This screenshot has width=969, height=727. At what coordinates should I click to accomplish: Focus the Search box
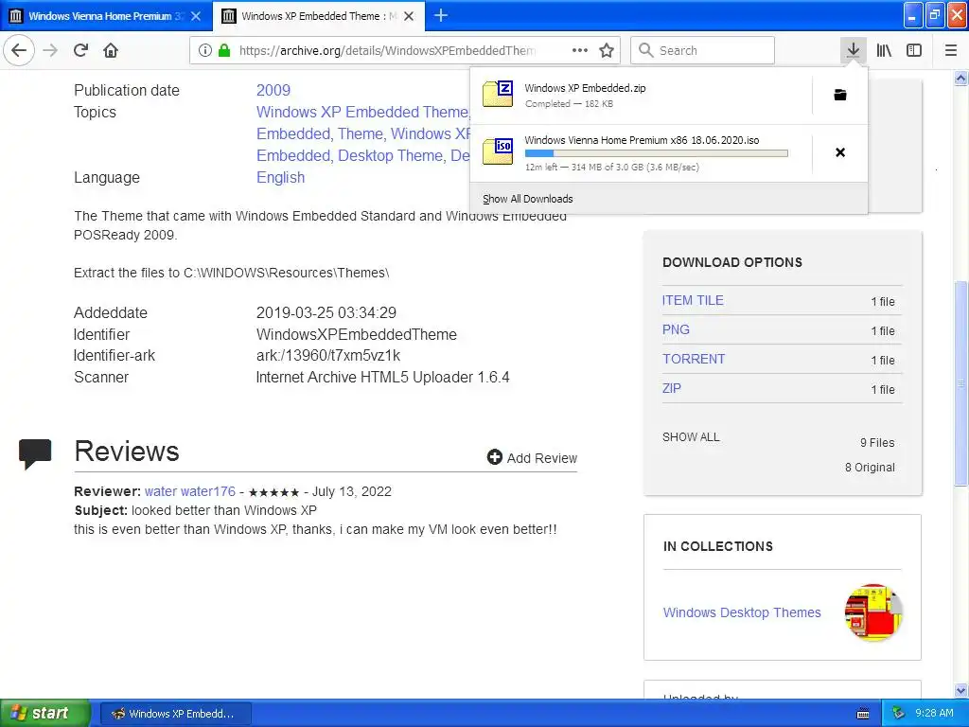coord(703,50)
